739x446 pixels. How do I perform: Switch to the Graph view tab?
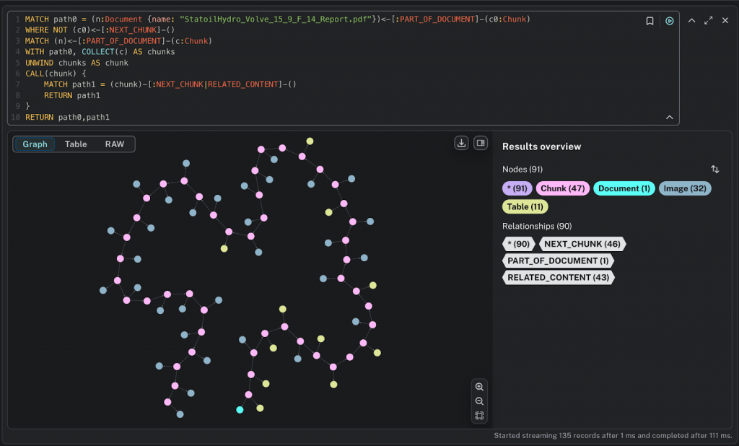pyautogui.click(x=35, y=144)
